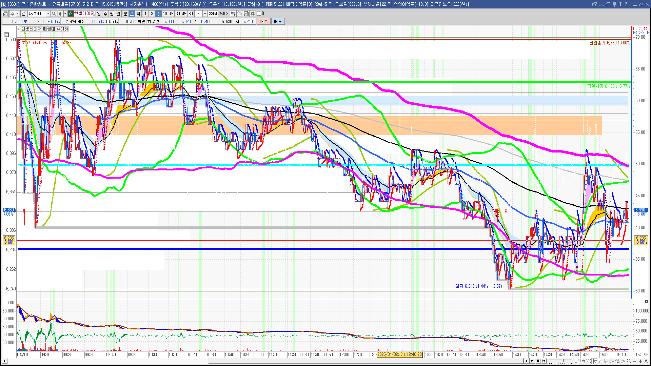
Task: Open the chart settings gear icon
Action: pos(253,14)
